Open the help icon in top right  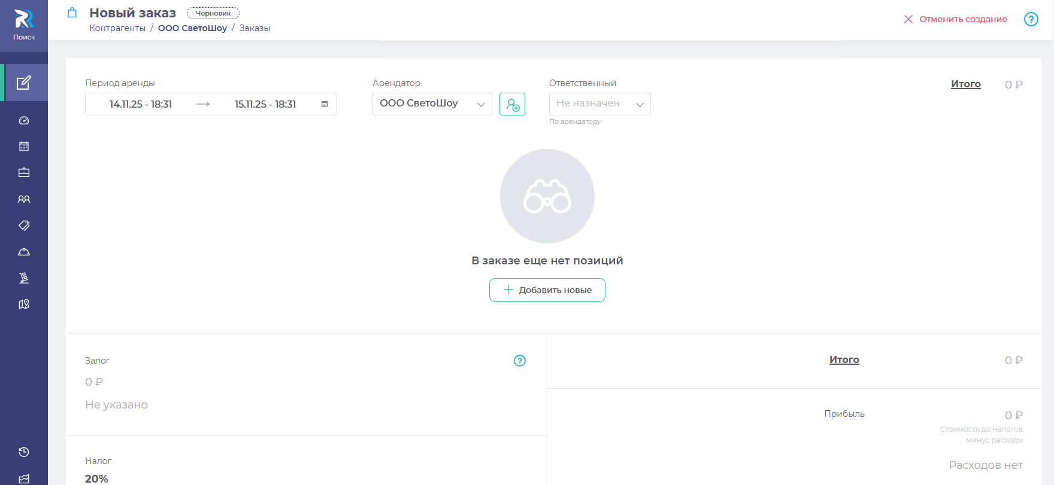1031,19
